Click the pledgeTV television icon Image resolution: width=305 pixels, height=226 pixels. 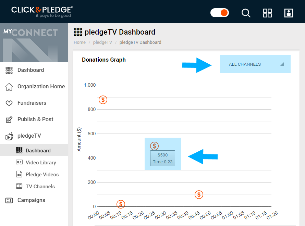click(x=9, y=136)
